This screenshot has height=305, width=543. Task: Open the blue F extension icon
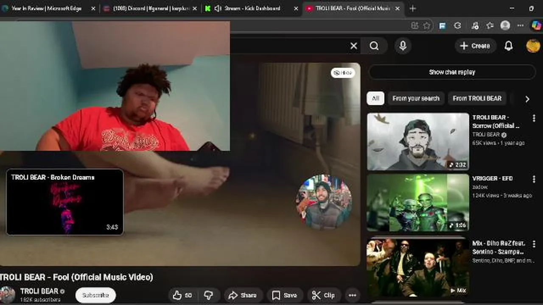(x=442, y=25)
